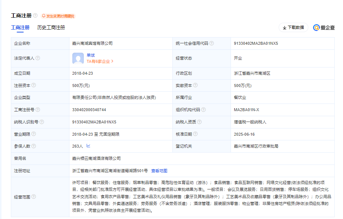Enable the 发生变更时提醒我 change reminder

(58, 16)
